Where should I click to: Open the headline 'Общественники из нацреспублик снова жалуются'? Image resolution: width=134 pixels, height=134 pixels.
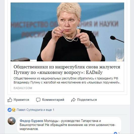coord(67,67)
